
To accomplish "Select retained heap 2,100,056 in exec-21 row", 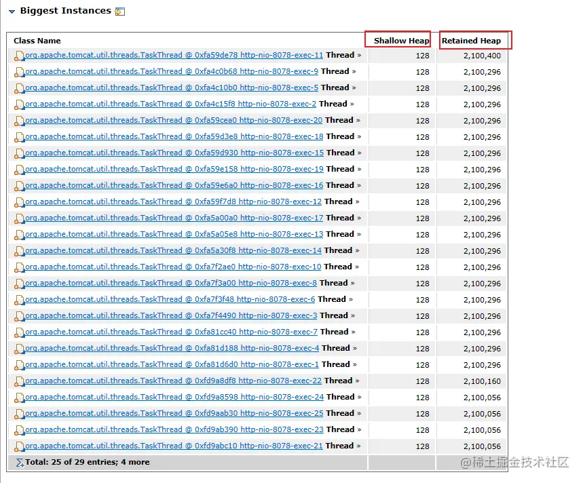I will 482,446.
